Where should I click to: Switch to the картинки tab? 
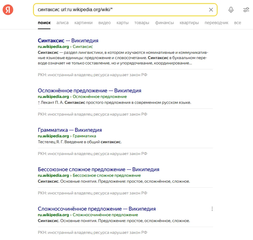tap(83, 23)
